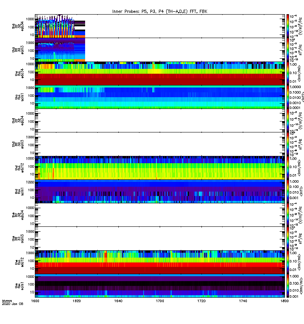Image resolution: width=304 pixels, height=324 pixels.
Task: Click the color bar beside thd fbk edc12 panel
Action: tap(288, 168)
